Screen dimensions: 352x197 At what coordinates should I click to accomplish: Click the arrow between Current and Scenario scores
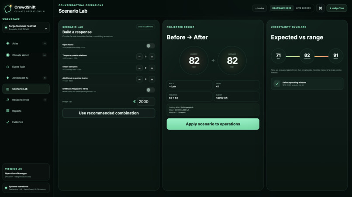[x=213, y=60]
